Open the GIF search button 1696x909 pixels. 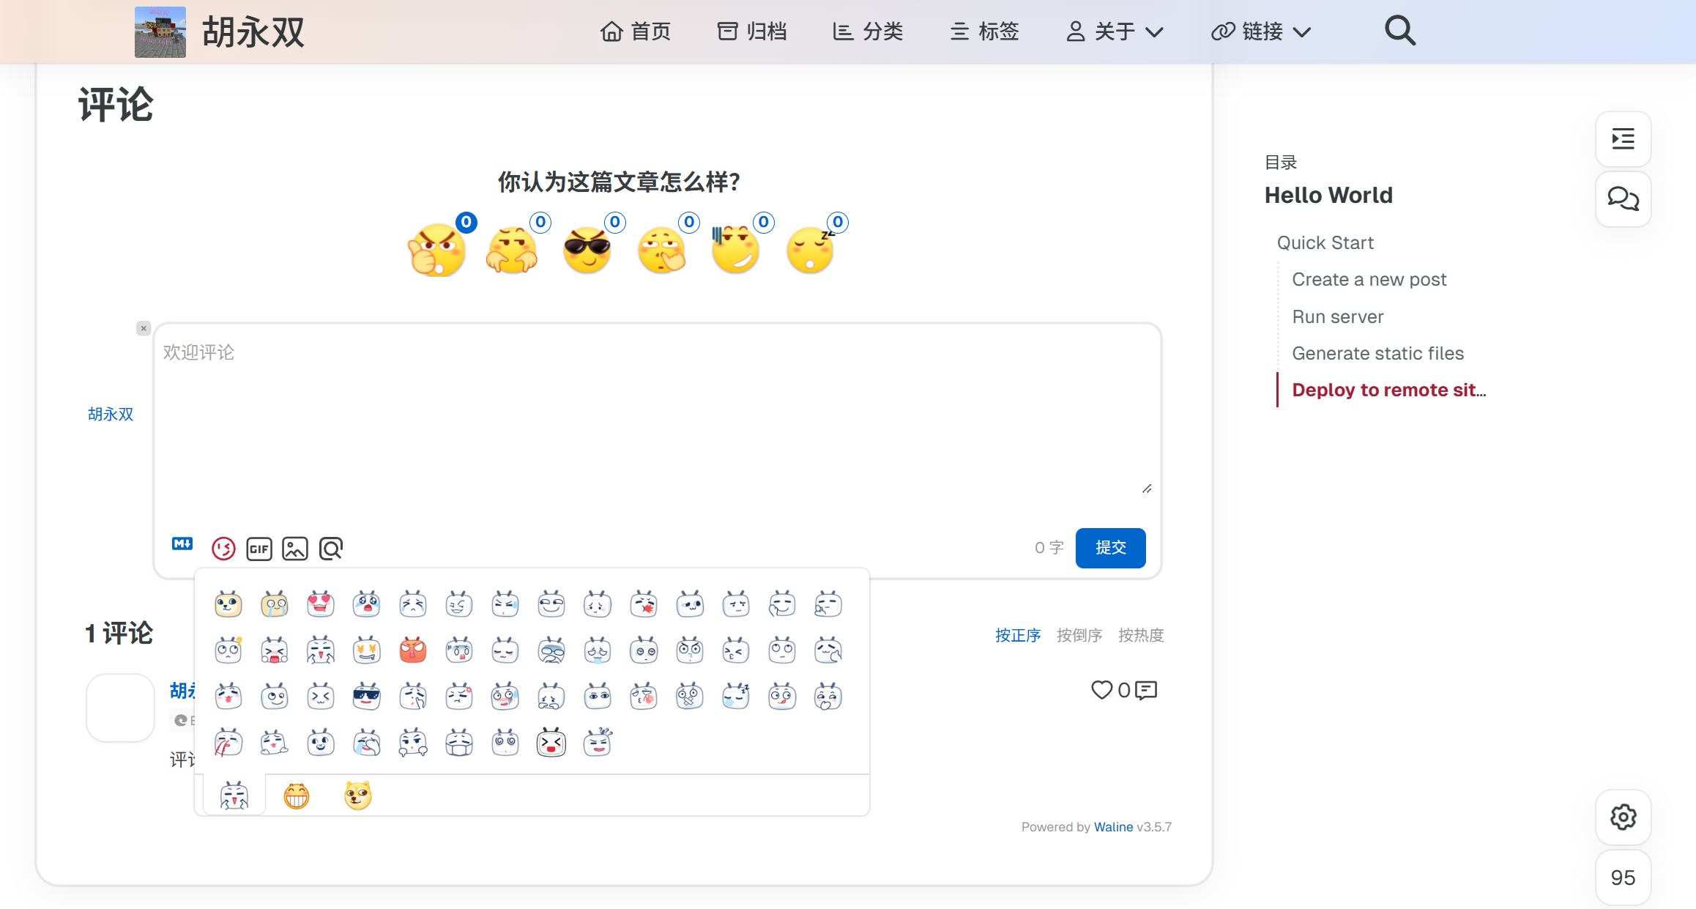point(259,549)
